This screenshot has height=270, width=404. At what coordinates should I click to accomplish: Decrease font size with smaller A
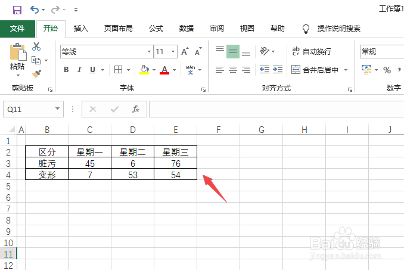[198, 52]
